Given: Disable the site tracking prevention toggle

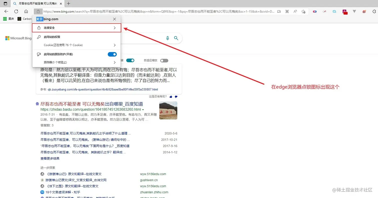Looking at the screenshot, I should 112,54.
